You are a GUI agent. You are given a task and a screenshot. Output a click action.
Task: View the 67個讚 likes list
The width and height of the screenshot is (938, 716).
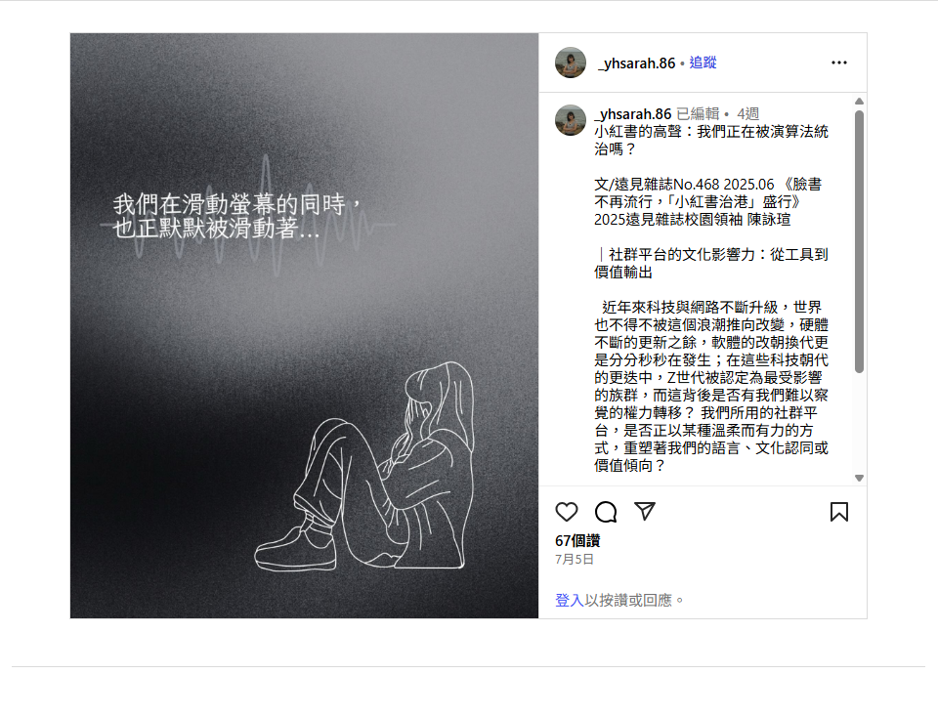click(x=577, y=541)
